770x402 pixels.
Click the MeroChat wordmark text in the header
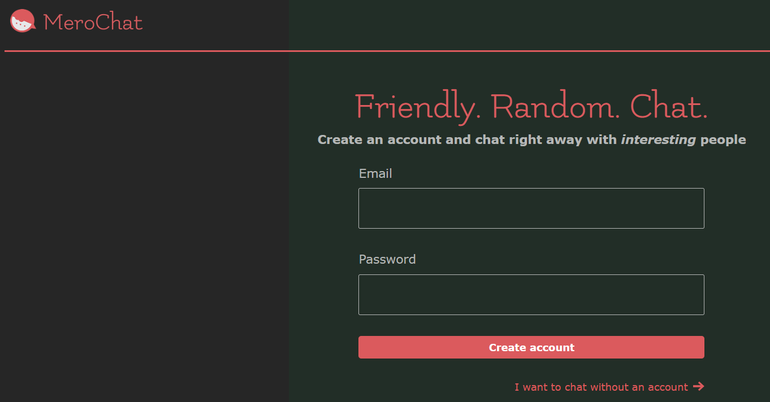[x=93, y=23]
